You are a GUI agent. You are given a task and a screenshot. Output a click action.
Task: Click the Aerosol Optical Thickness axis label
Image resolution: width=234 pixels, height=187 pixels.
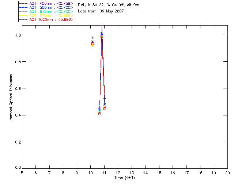pyautogui.click(x=11, y=97)
